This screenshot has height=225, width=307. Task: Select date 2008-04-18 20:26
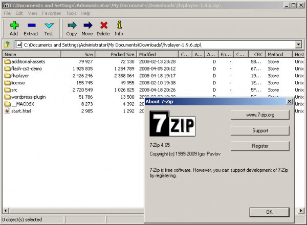pyautogui.click(x=158, y=90)
